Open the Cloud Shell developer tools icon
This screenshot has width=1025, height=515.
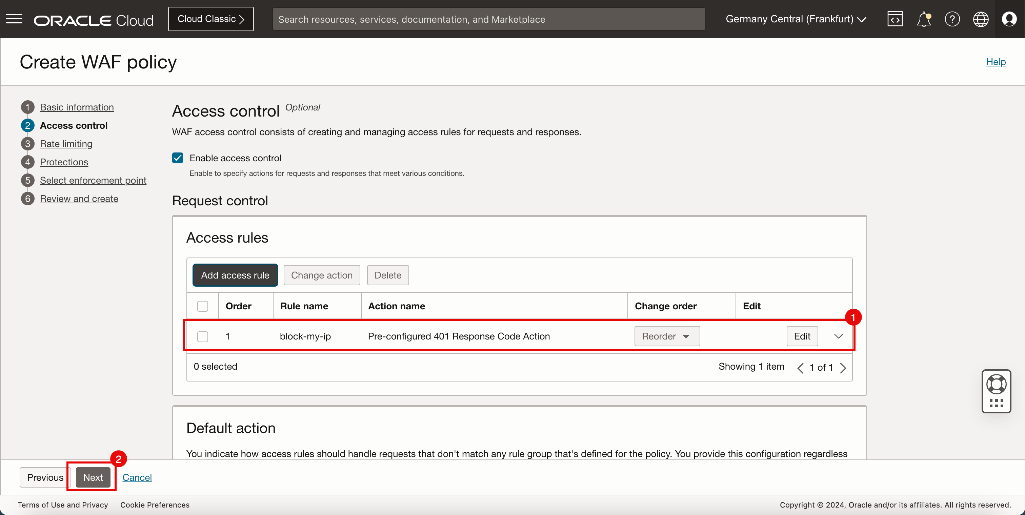point(895,19)
